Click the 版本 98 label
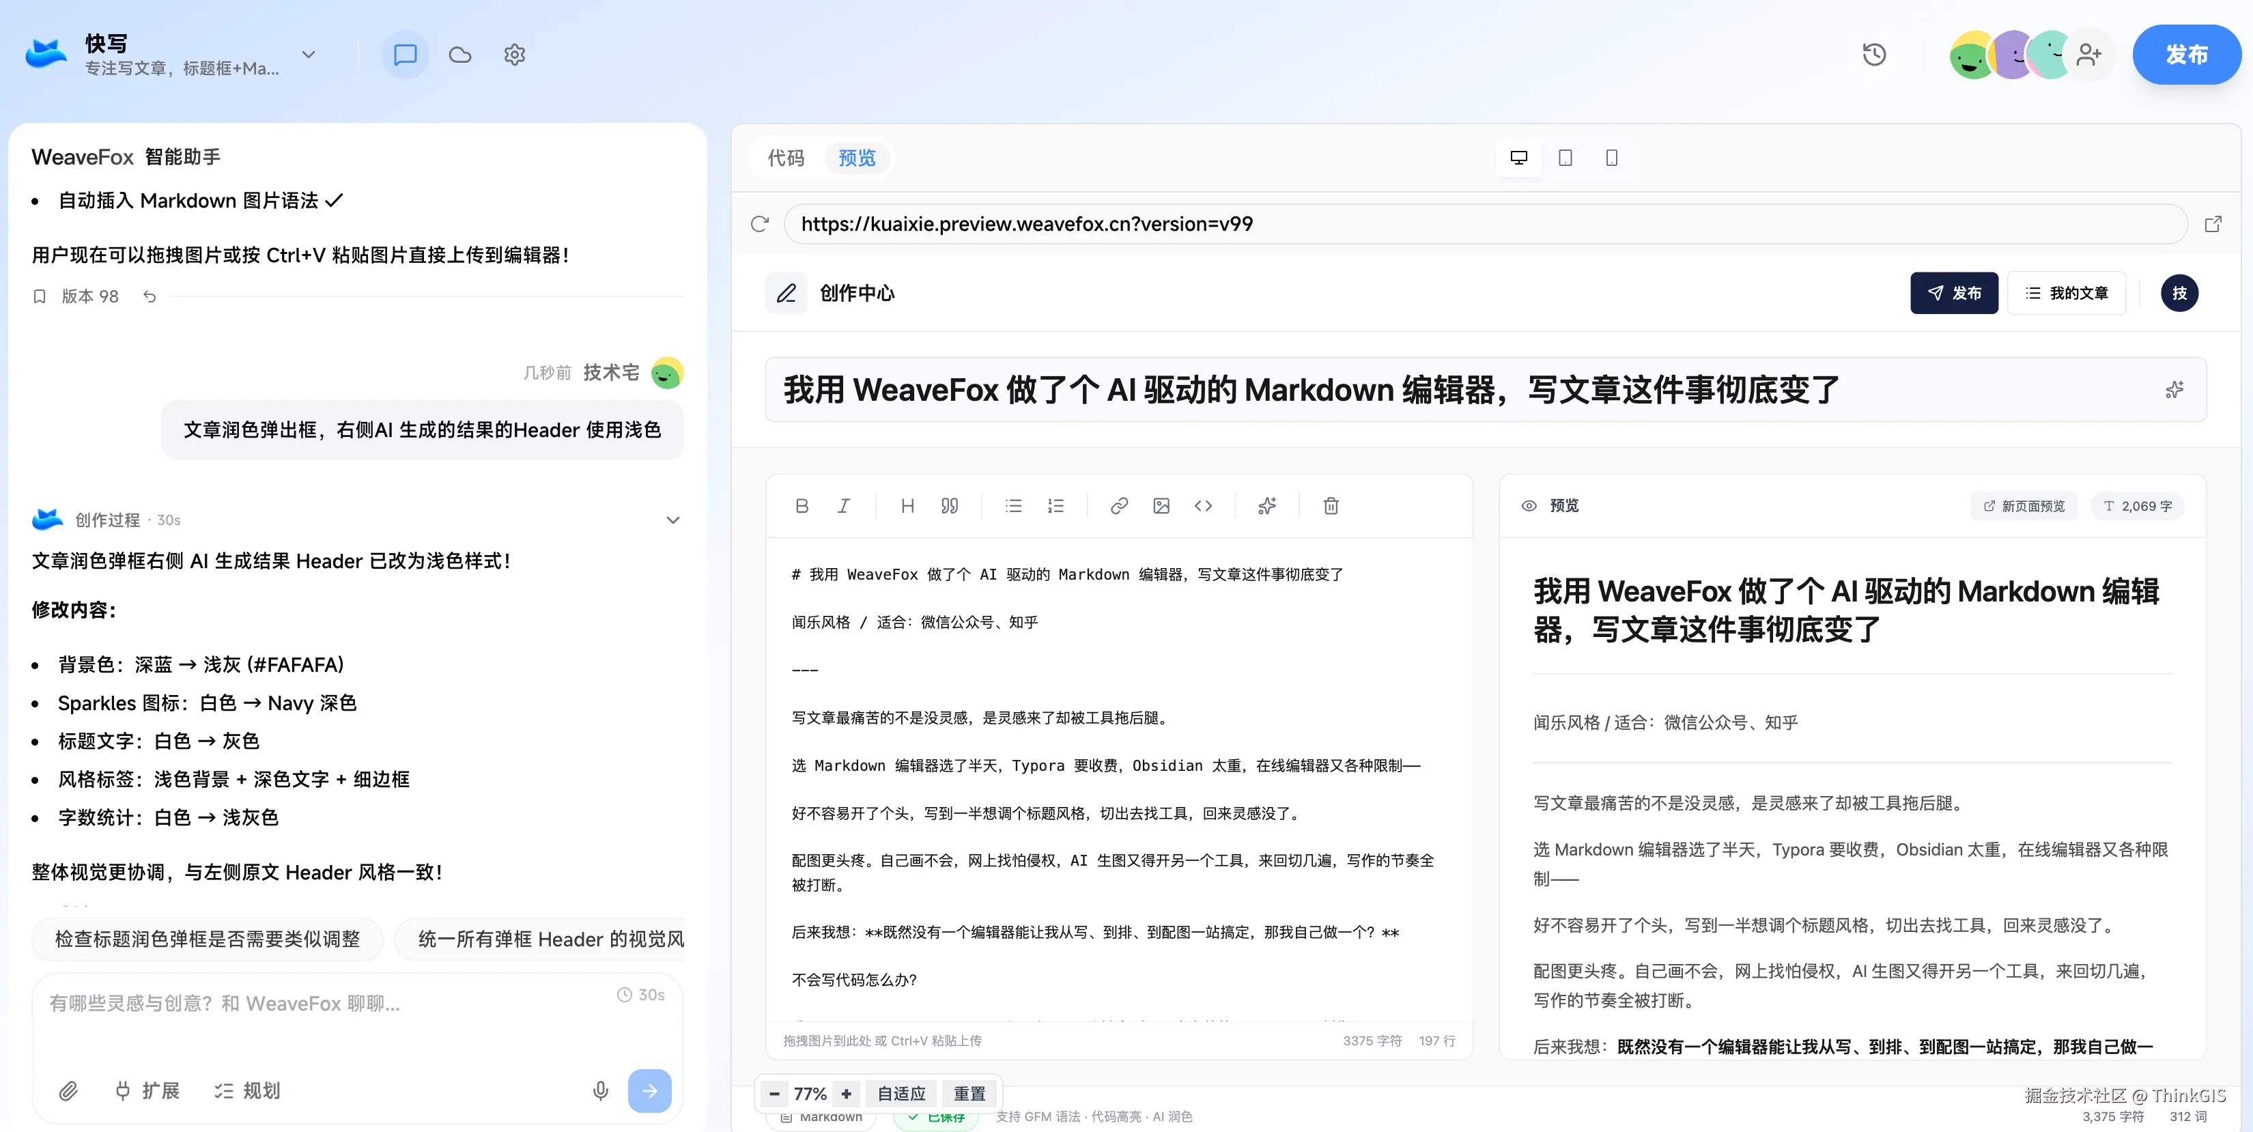 [x=90, y=296]
